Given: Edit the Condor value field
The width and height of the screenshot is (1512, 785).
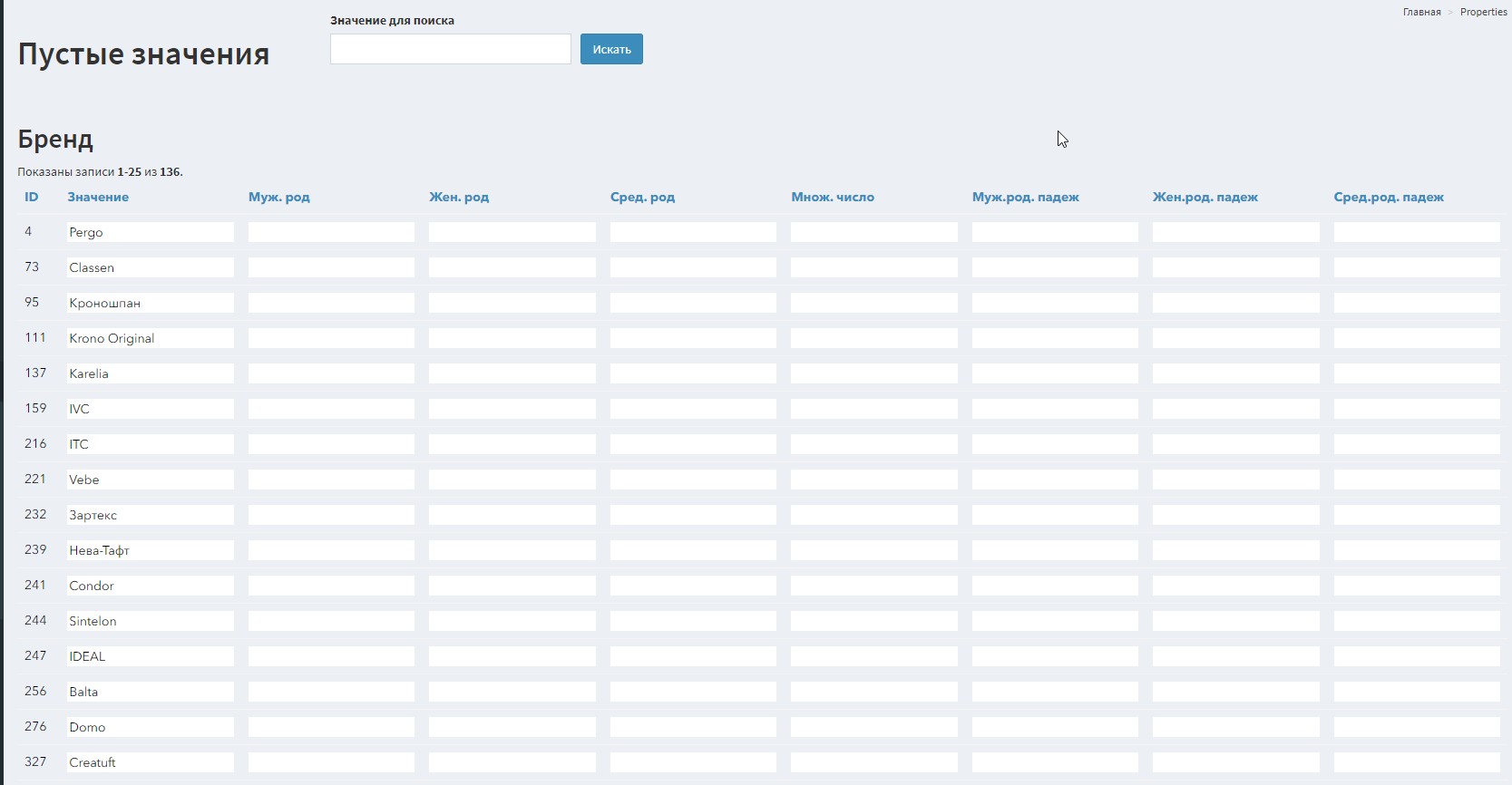Looking at the screenshot, I should click(x=151, y=586).
